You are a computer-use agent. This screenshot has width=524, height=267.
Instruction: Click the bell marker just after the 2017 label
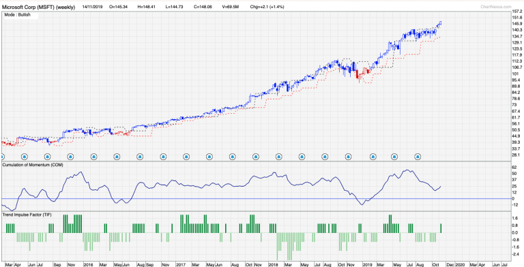(186, 156)
